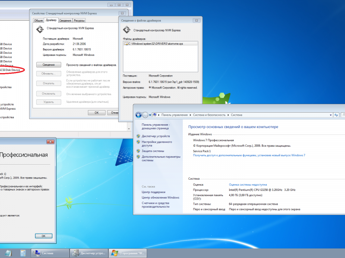Open Диспетчер устройств from the sidebar
345x258 pixels.
click(x=156, y=136)
